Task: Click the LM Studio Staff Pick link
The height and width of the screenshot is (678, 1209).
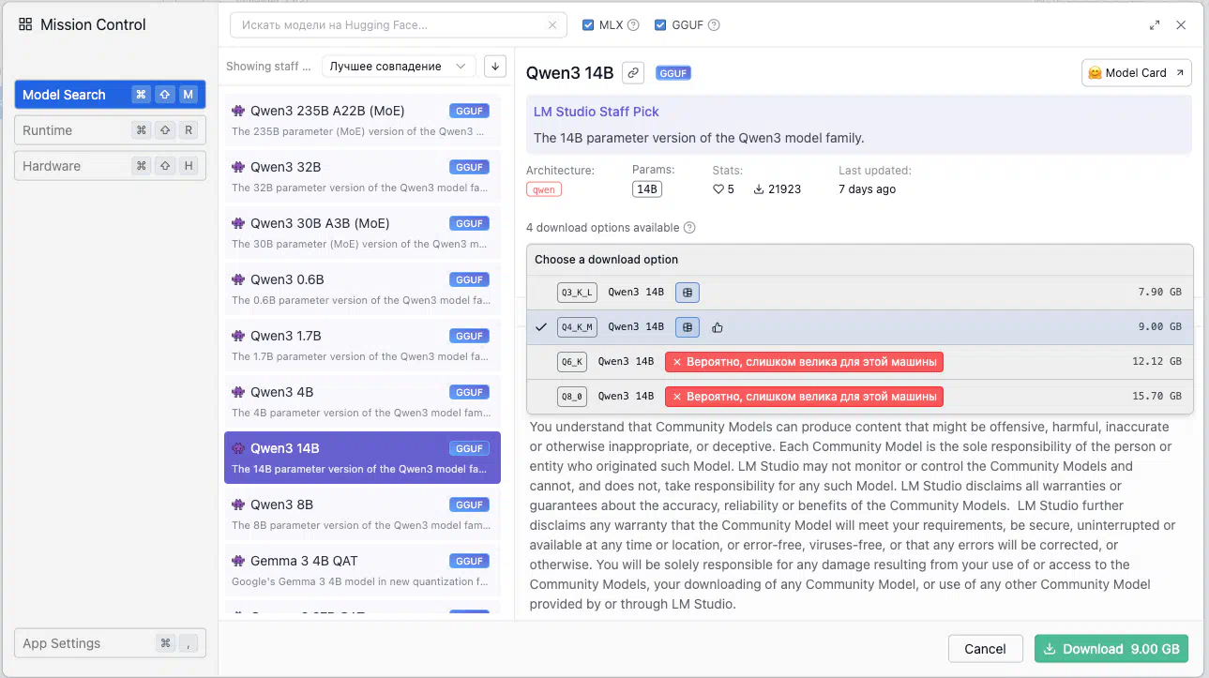Action: point(597,112)
